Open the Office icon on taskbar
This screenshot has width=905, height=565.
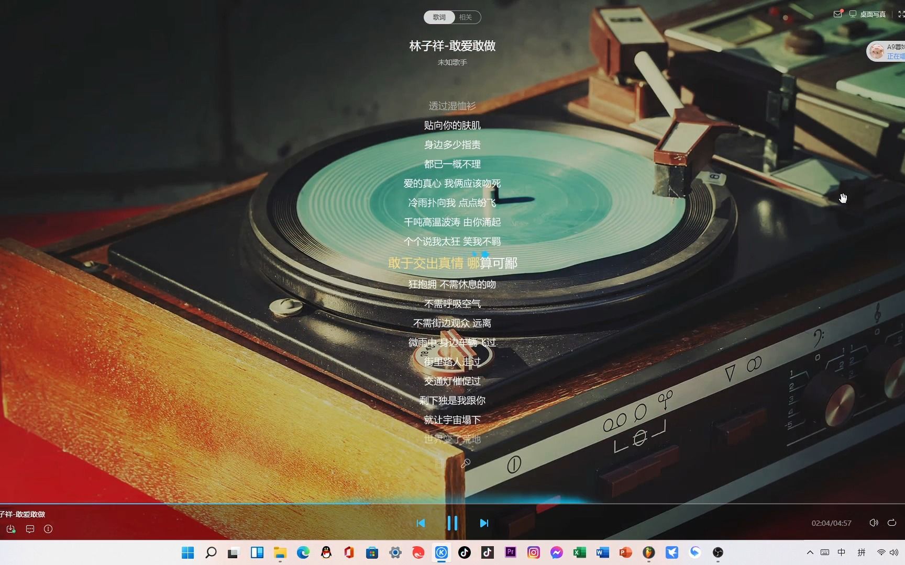(x=349, y=552)
